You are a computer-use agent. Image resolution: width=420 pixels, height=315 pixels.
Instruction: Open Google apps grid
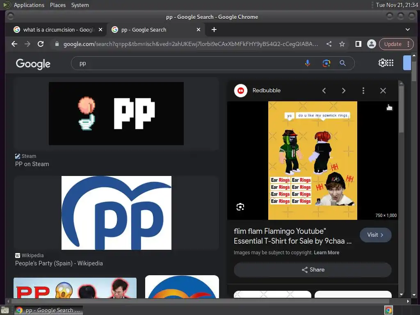tap(390, 63)
